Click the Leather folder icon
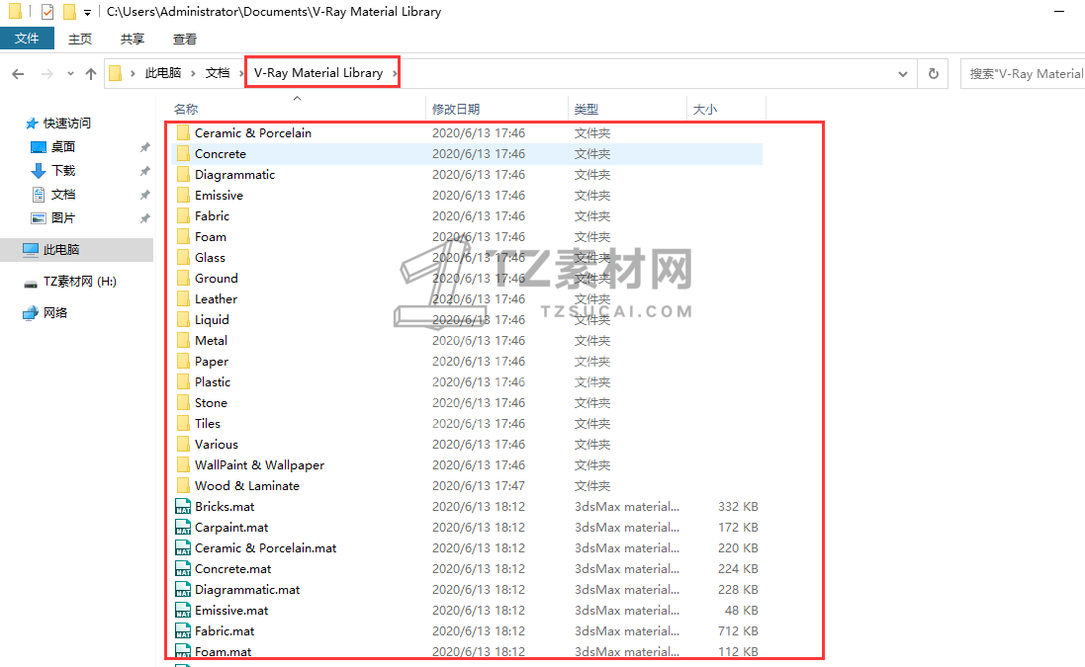Image resolution: width=1085 pixels, height=667 pixels. click(x=183, y=298)
